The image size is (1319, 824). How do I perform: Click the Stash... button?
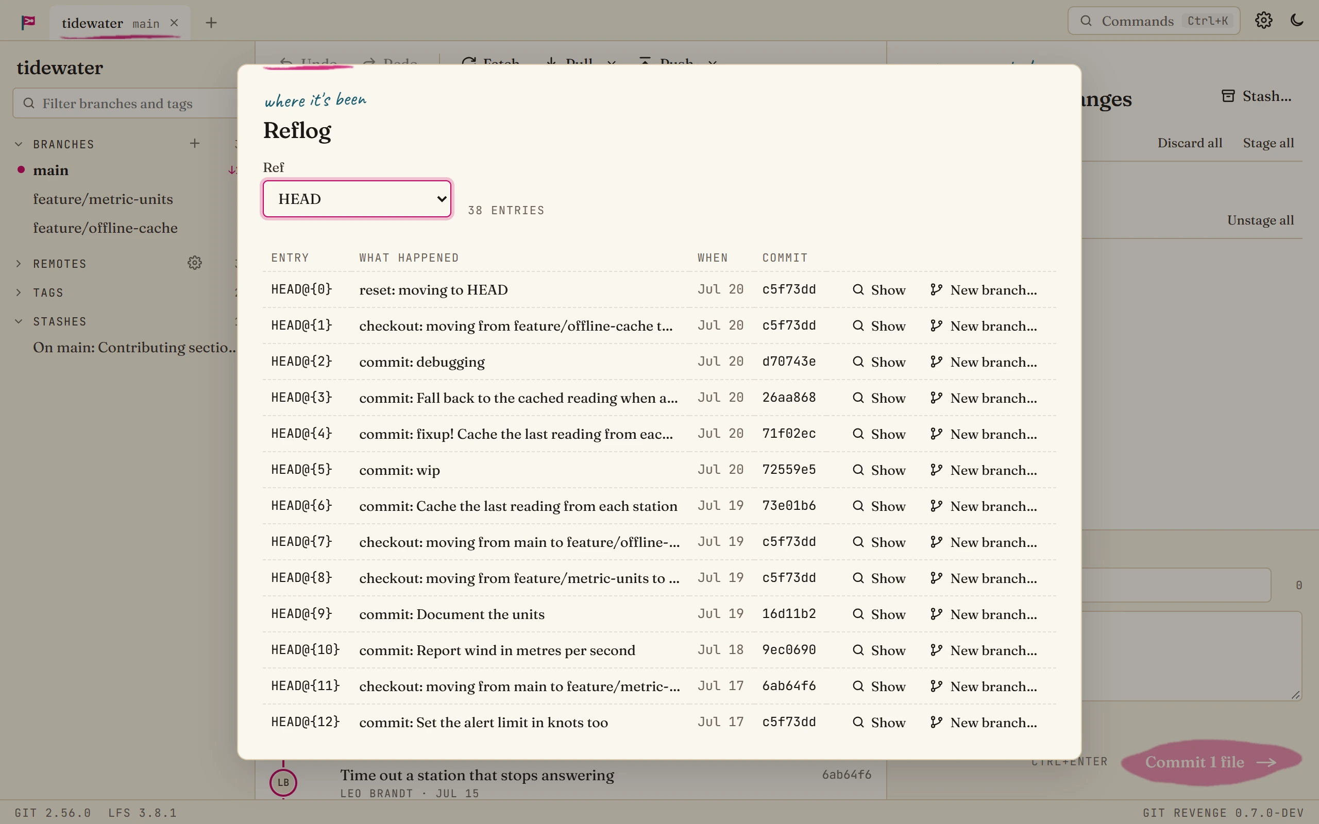(x=1256, y=96)
